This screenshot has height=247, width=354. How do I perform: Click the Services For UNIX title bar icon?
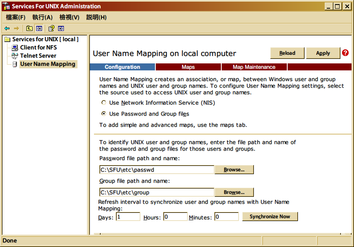point(5,6)
